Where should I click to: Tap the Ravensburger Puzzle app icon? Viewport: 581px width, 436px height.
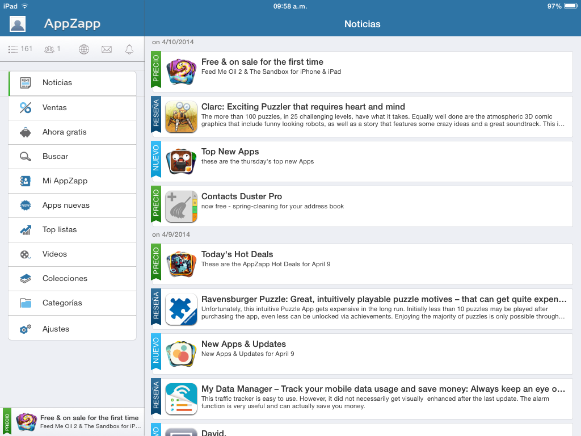pos(181,309)
